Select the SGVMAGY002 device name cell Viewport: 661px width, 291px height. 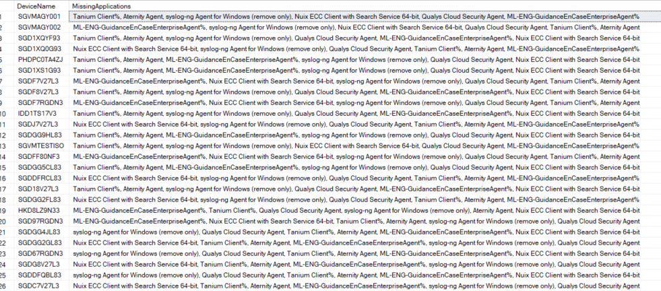(39, 27)
